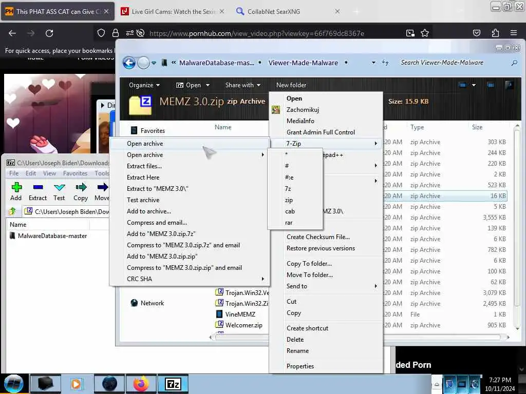Viewport: 526px width, 394px height.
Task: Click New folder in Explorer toolbar
Action: coord(291,85)
